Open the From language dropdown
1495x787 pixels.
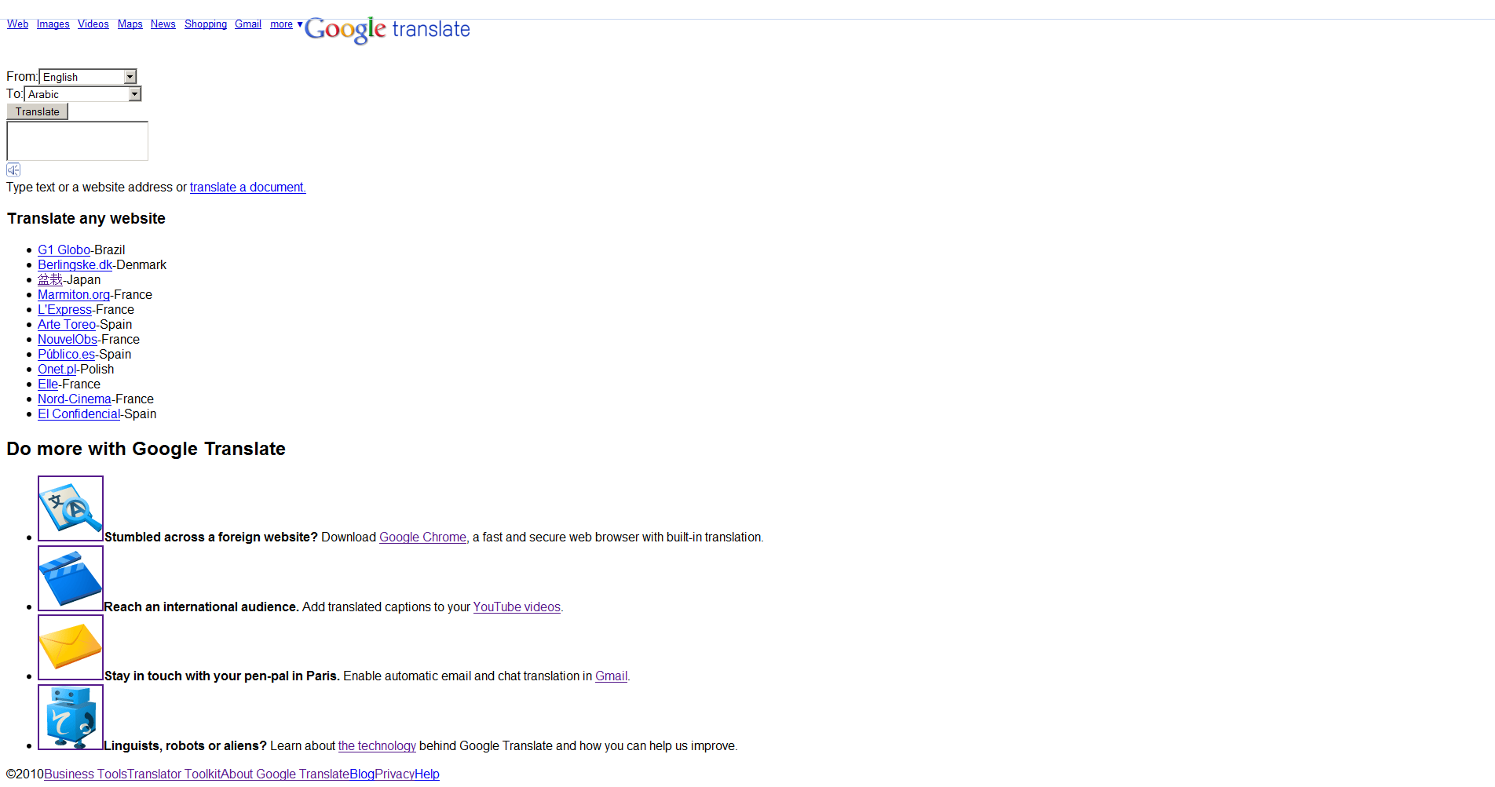click(88, 77)
